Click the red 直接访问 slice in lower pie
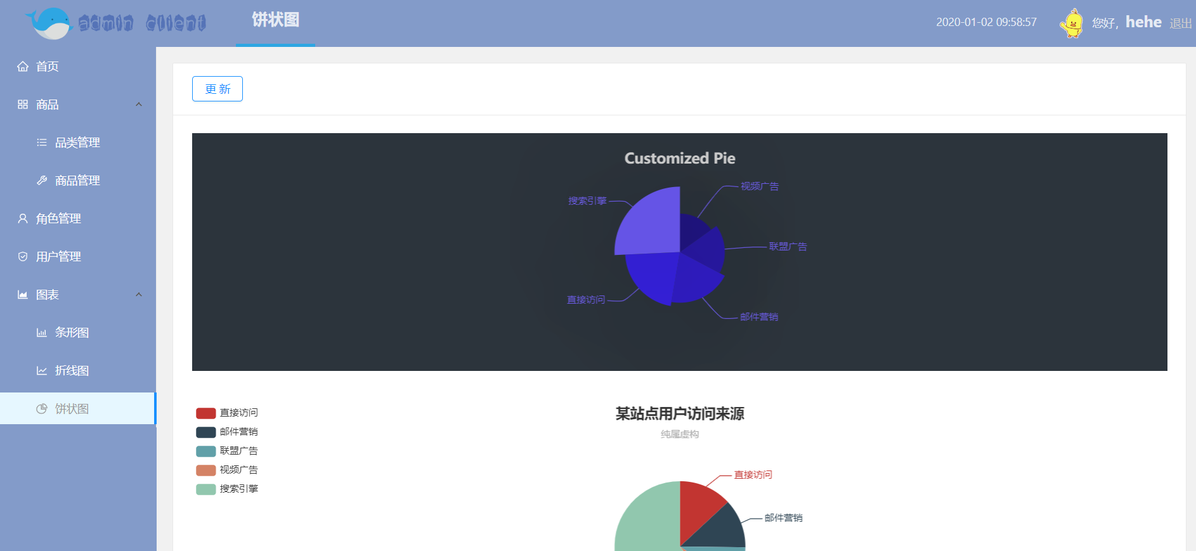 699,507
